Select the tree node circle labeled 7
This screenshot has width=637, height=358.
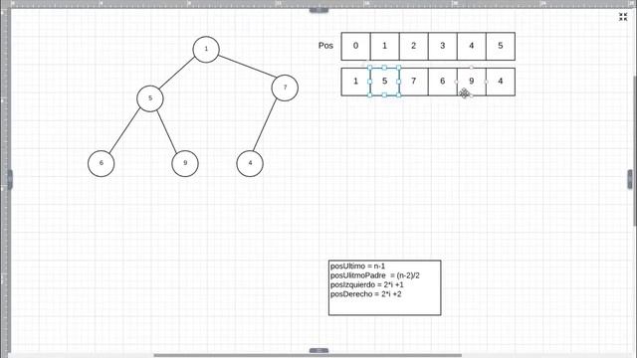tap(285, 88)
